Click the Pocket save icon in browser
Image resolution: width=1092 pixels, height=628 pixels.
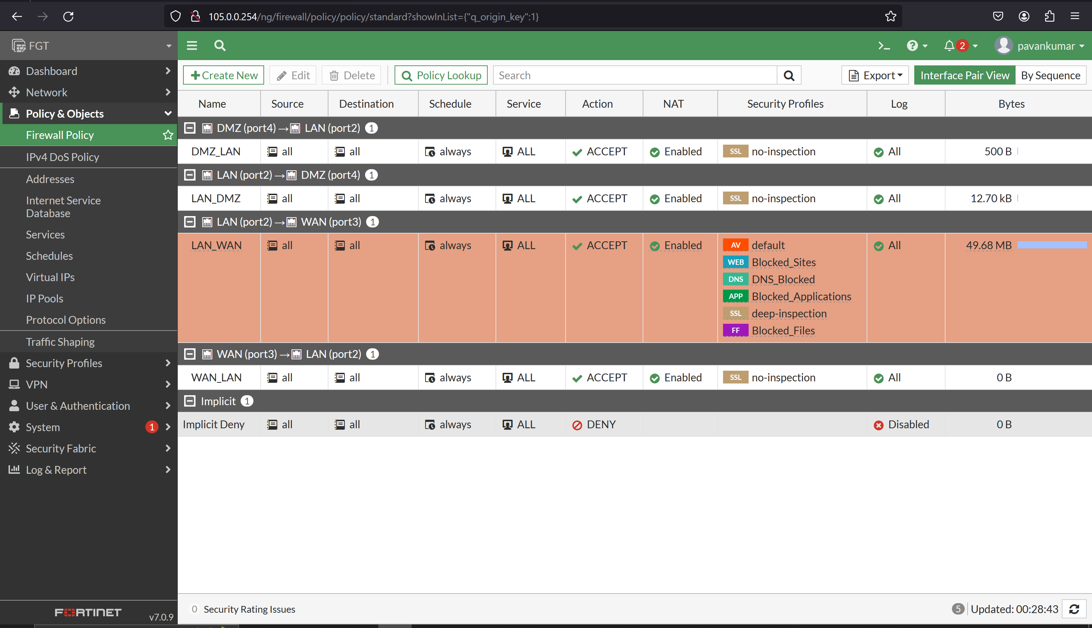998,16
